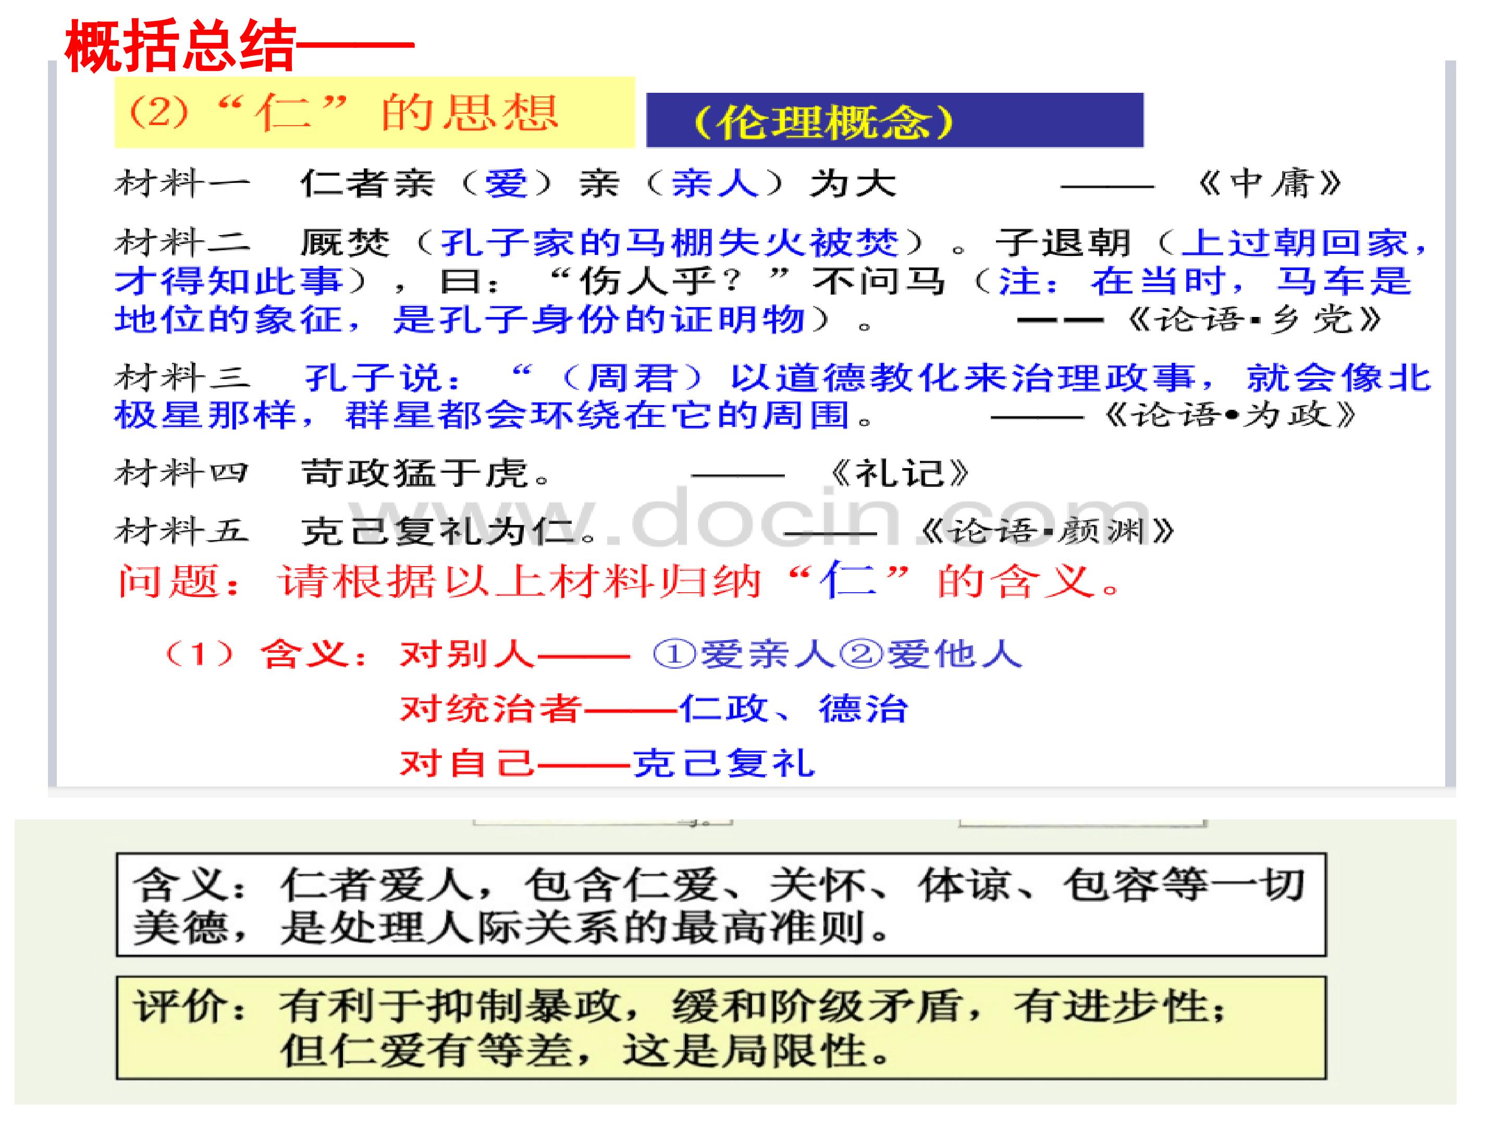1501x1126 pixels.
Task: Click the white box starting 含义：仁者爱人
Action: [x=721, y=905]
